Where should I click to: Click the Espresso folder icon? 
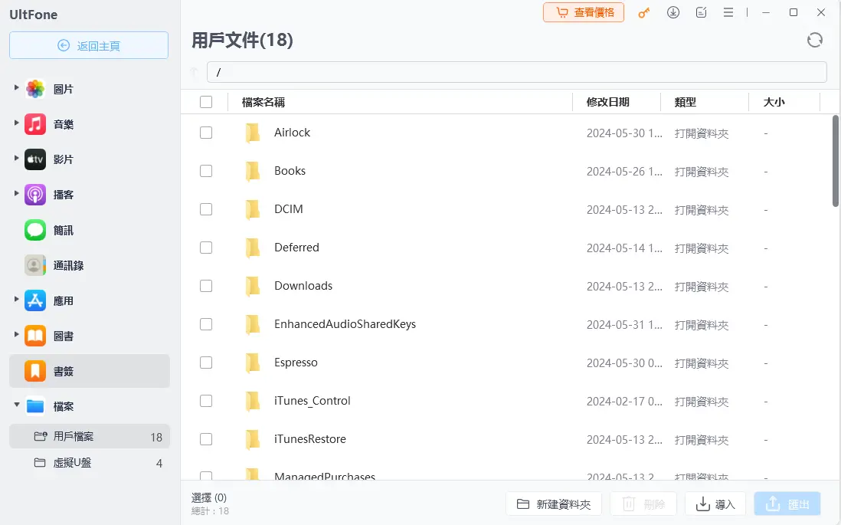tap(253, 363)
